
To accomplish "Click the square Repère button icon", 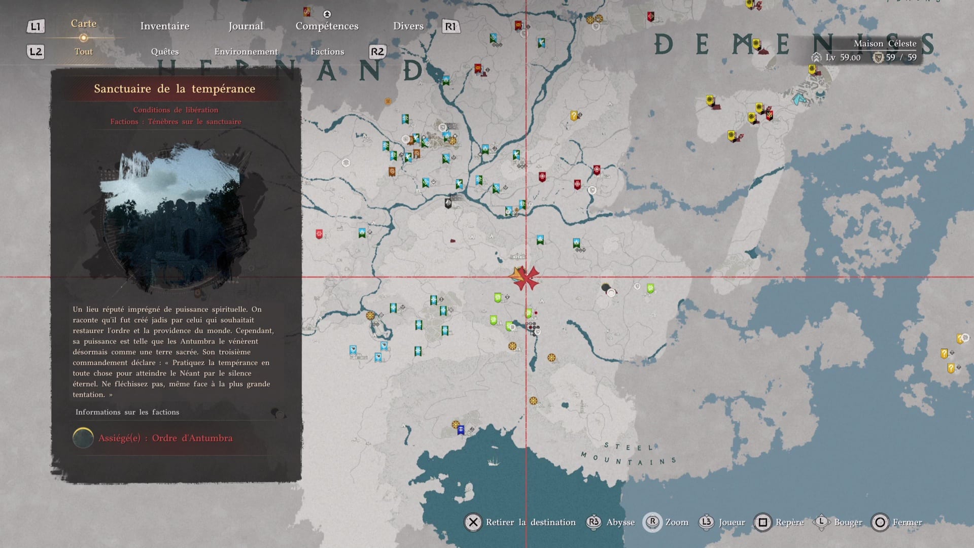I will coord(762,522).
